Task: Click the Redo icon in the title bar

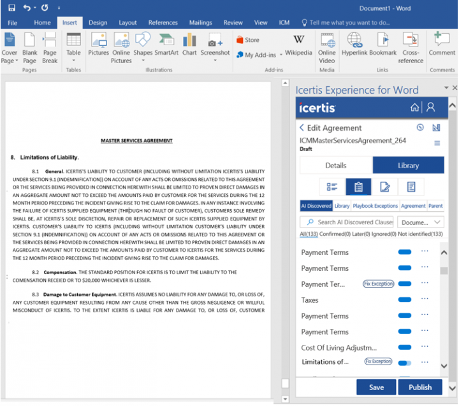Action: tap(45, 8)
